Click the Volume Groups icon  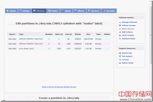tap(120, 25)
